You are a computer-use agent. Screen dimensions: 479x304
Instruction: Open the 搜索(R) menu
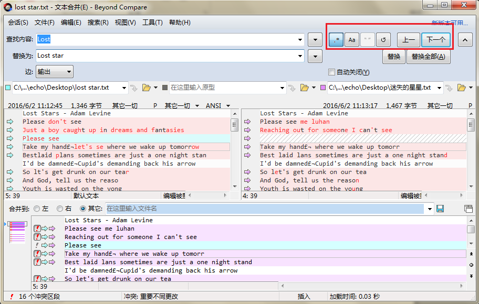98,22
